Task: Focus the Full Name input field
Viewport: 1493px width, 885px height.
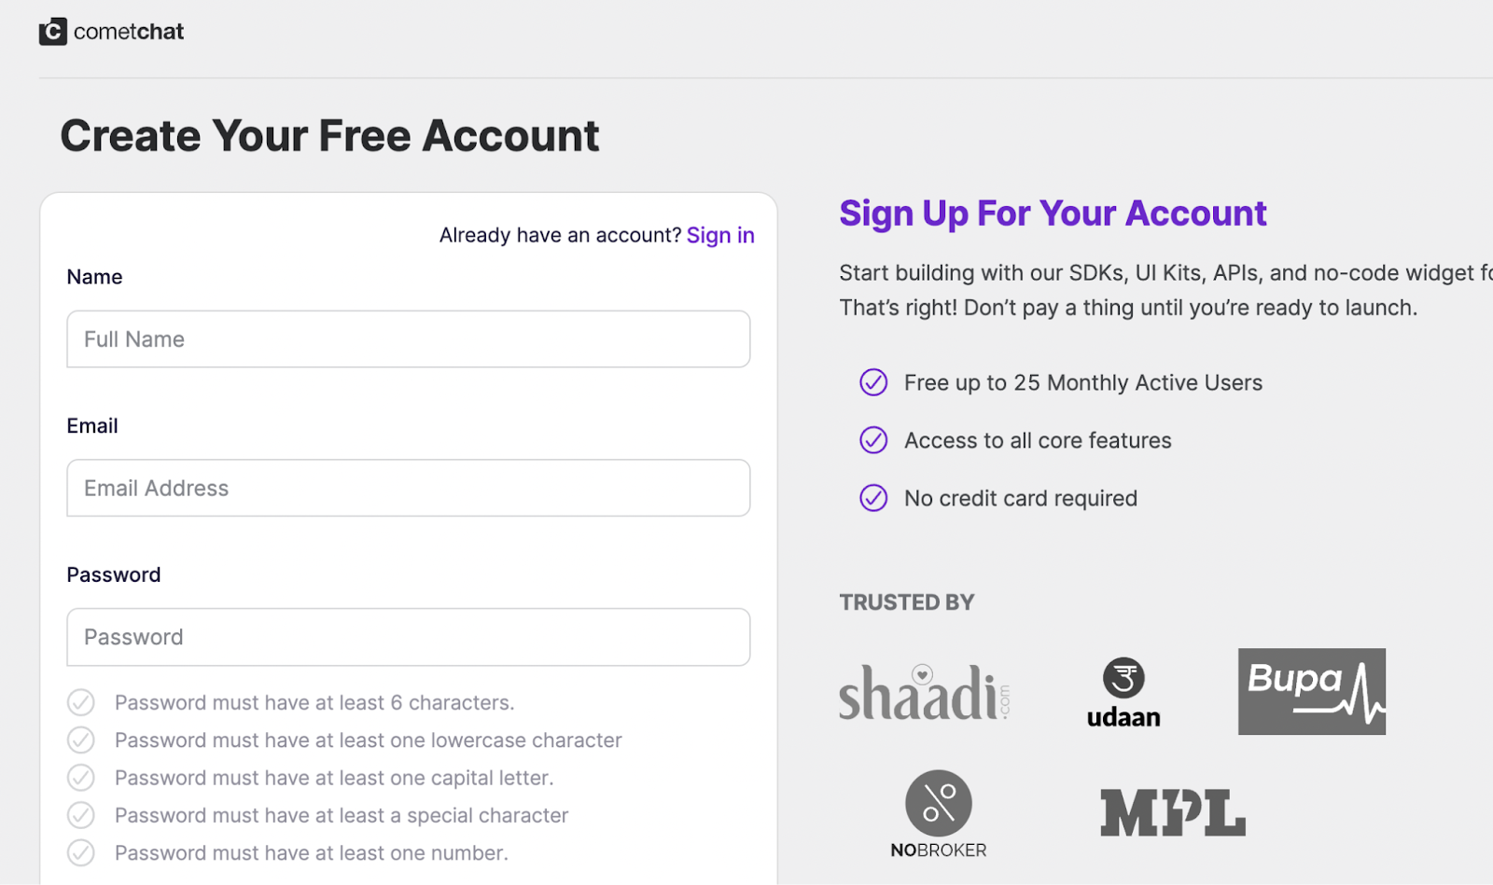Action: (408, 339)
